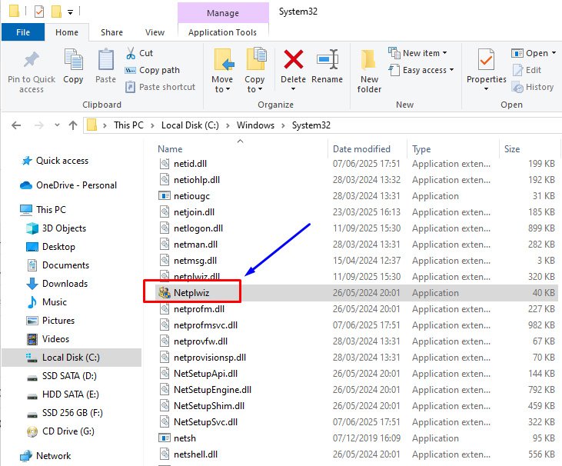Image resolution: width=562 pixels, height=466 pixels.
Task: Open the File menu tab
Action: pos(23,32)
